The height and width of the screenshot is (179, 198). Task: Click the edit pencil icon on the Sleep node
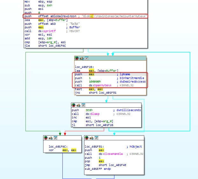78,105
